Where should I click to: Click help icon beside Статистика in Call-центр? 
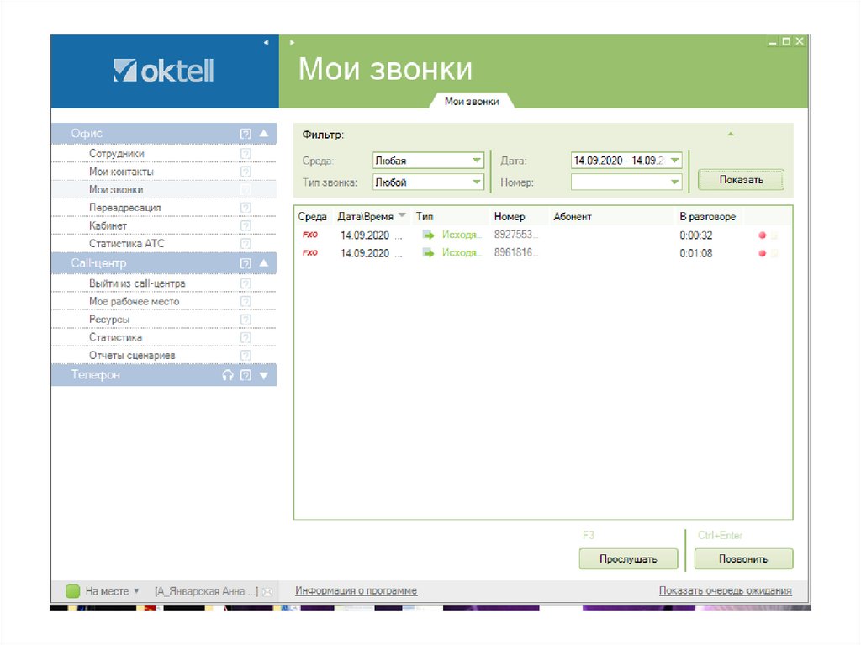click(x=246, y=337)
